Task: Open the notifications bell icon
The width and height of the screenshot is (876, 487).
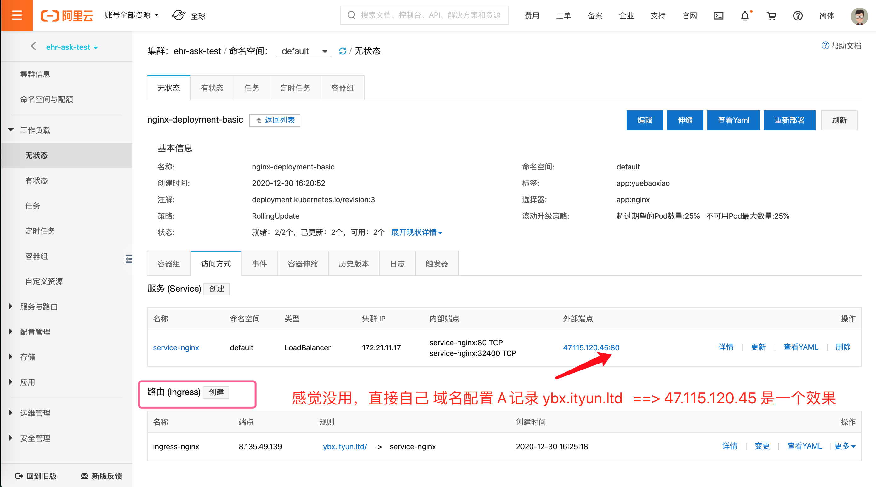Action: 745,16
